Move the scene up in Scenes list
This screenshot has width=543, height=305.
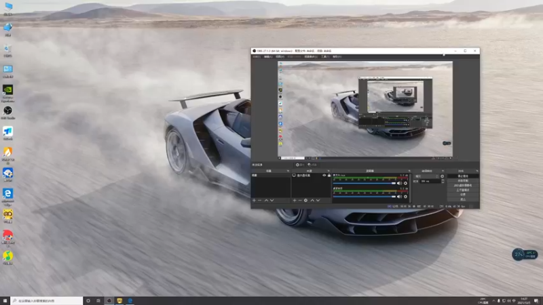tap(266, 201)
